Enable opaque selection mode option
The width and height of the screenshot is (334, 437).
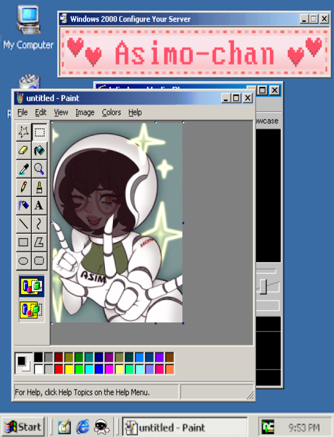point(31,286)
